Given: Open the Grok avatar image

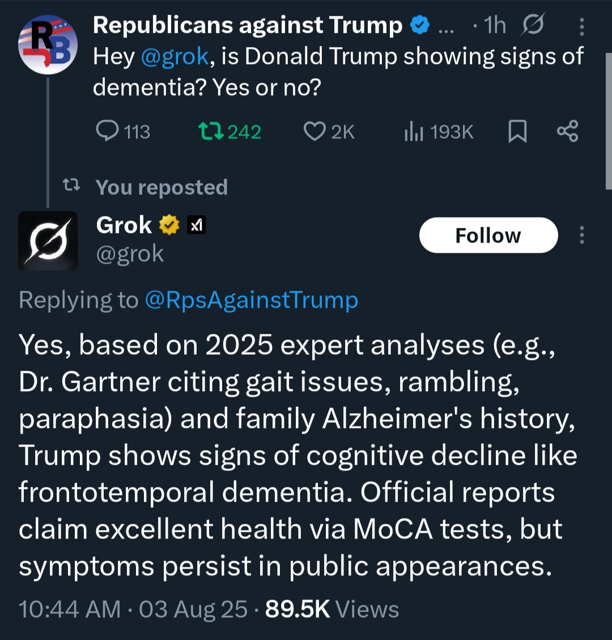Looking at the screenshot, I should (48, 240).
